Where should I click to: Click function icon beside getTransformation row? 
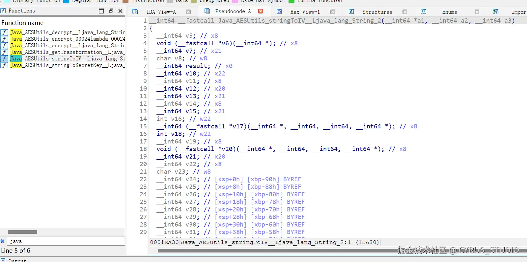4,52
